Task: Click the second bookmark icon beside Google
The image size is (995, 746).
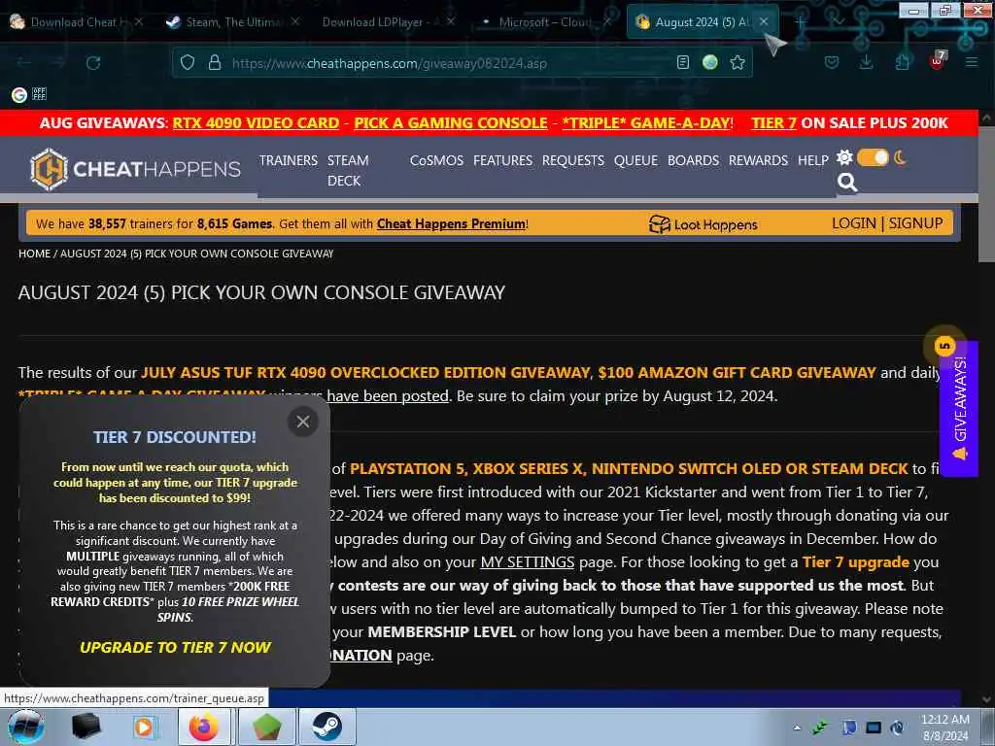Action: click(39, 94)
